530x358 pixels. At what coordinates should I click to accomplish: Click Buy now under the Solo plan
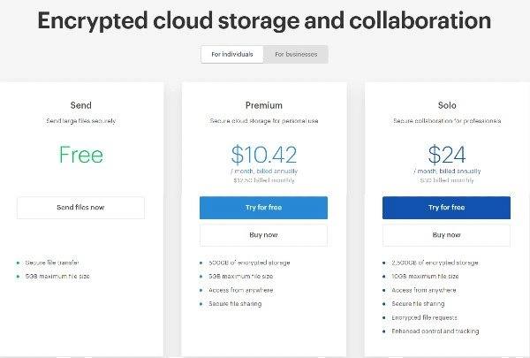(x=446, y=235)
